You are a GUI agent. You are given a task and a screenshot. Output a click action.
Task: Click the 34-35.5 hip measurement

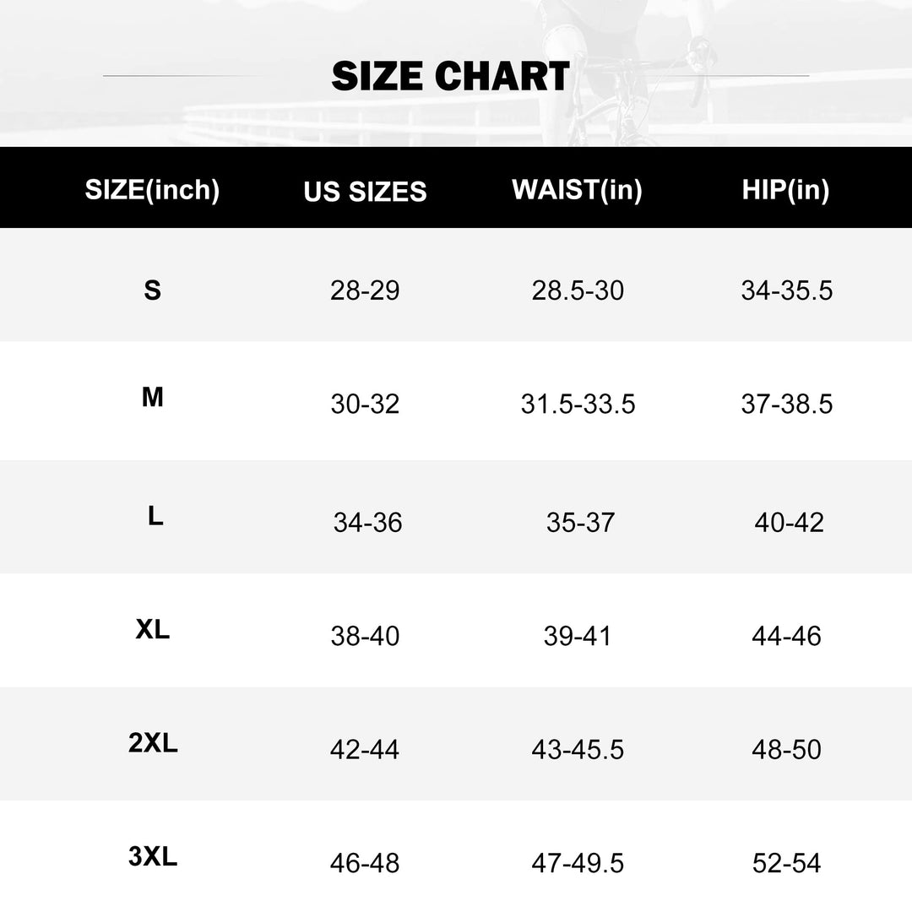coord(786,290)
